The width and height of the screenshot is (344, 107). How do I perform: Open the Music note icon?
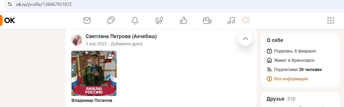click(x=231, y=20)
